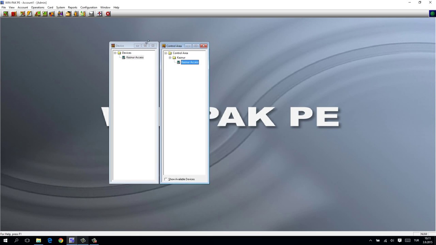Maximize the Device window
The width and height of the screenshot is (436, 245).
(x=145, y=46)
